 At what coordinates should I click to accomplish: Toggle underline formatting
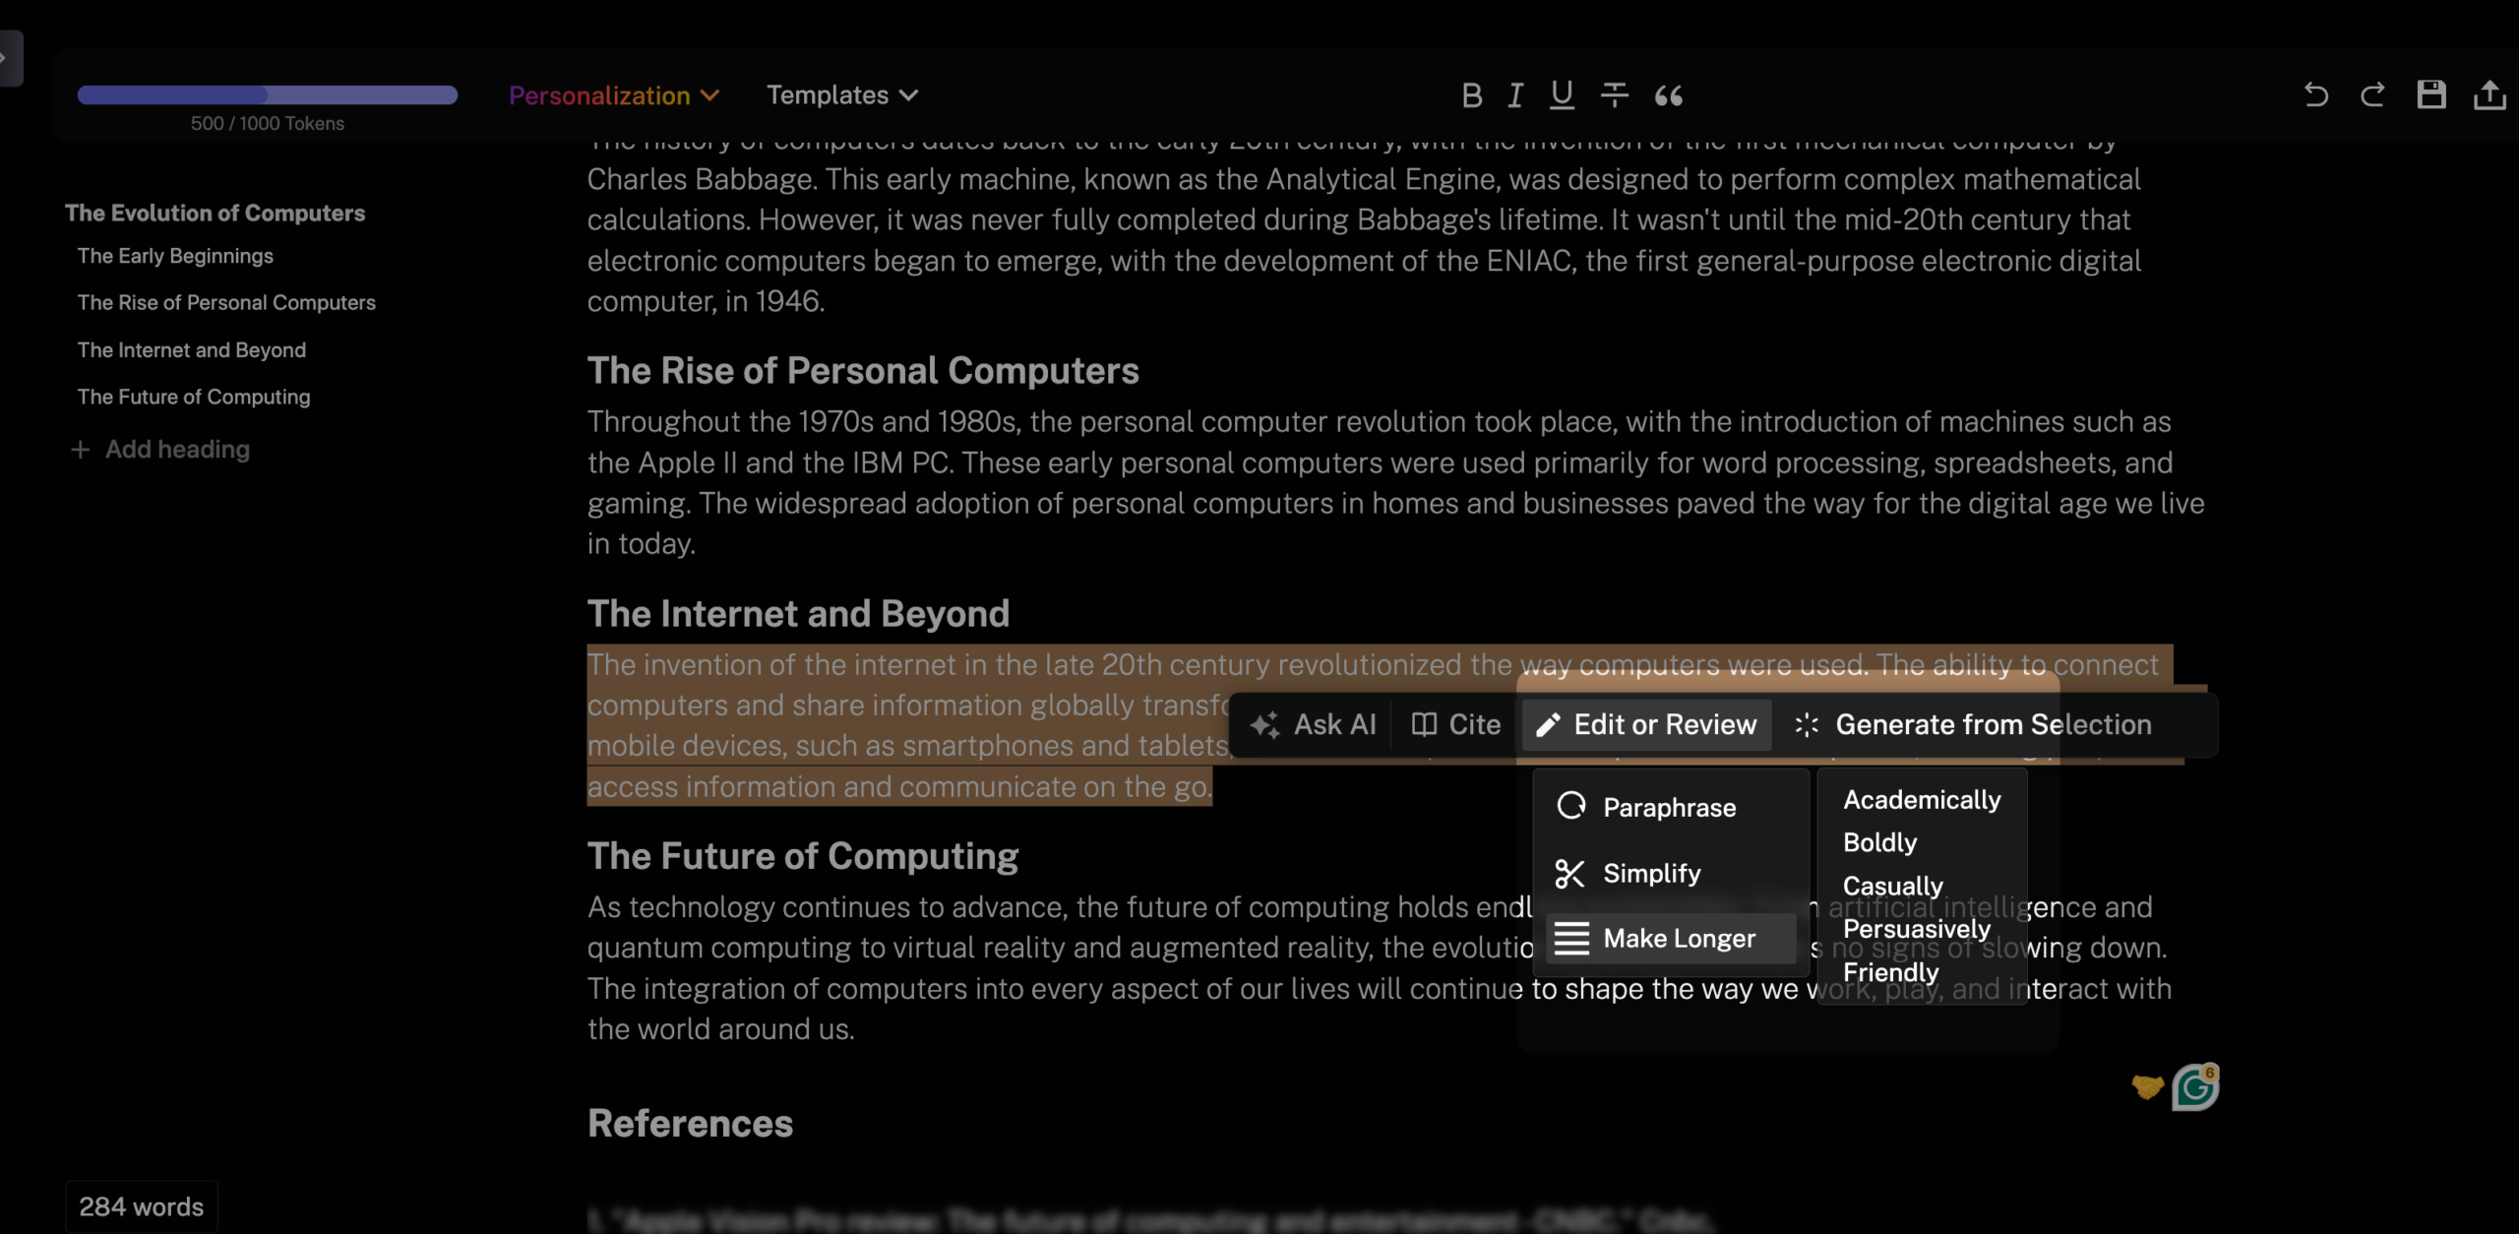1562,95
